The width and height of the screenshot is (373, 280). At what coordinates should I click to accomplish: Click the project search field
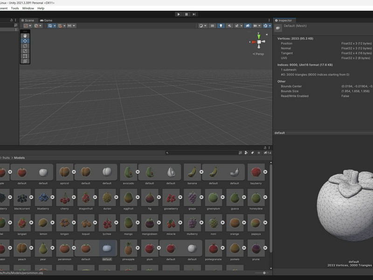click(x=201, y=153)
